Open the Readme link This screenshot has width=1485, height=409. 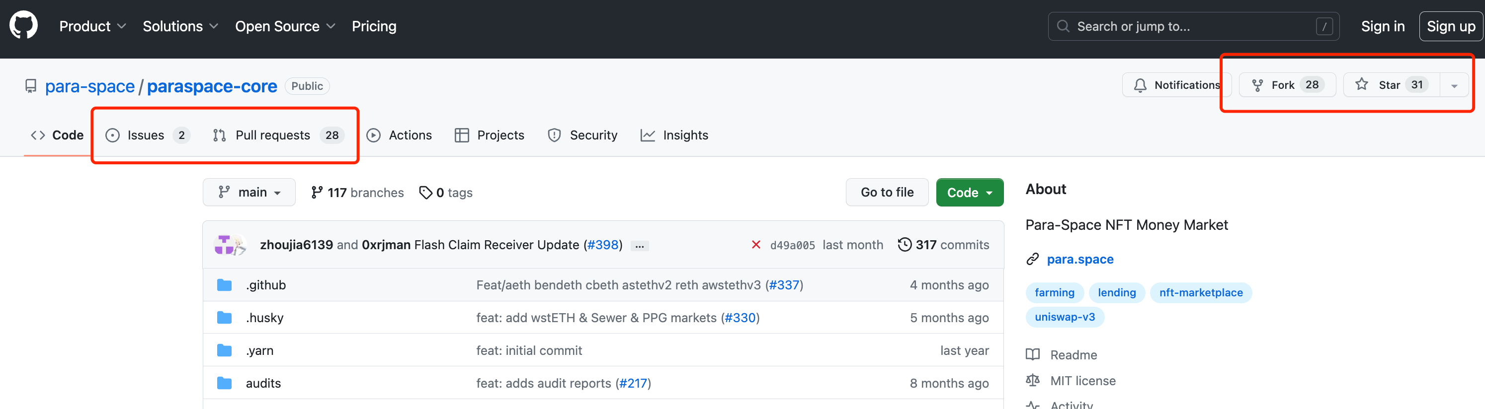tap(1073, 355)
